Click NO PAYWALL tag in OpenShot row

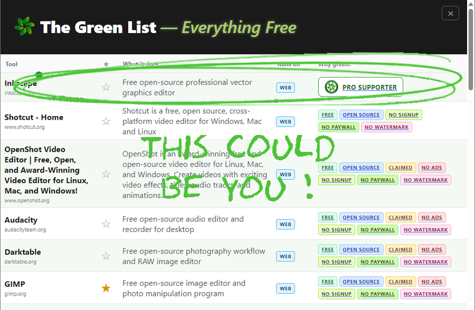377,180
